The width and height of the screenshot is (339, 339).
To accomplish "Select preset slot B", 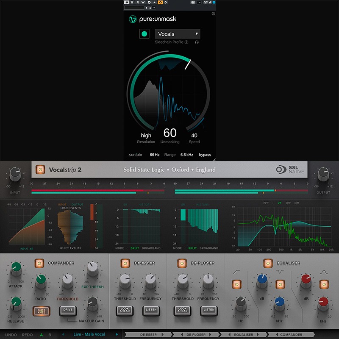I will tap(50, 335).
